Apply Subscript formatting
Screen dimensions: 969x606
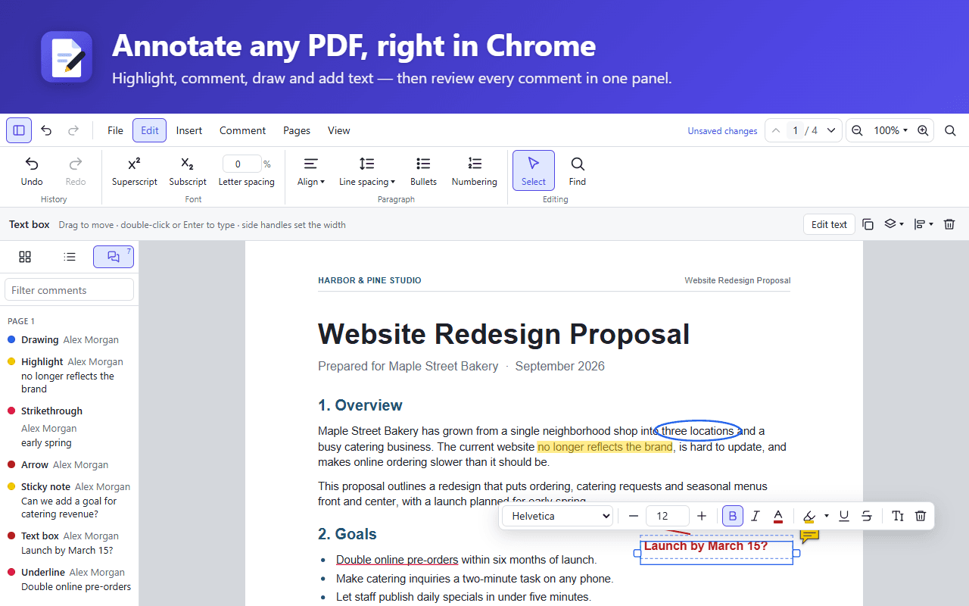coord(188,170)
